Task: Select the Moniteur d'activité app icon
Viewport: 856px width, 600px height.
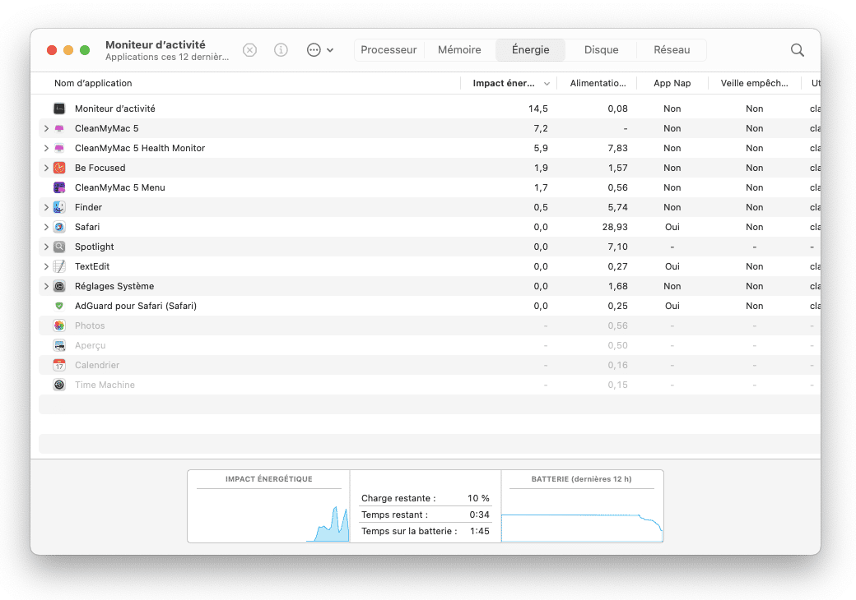Action: pos(59,108)
